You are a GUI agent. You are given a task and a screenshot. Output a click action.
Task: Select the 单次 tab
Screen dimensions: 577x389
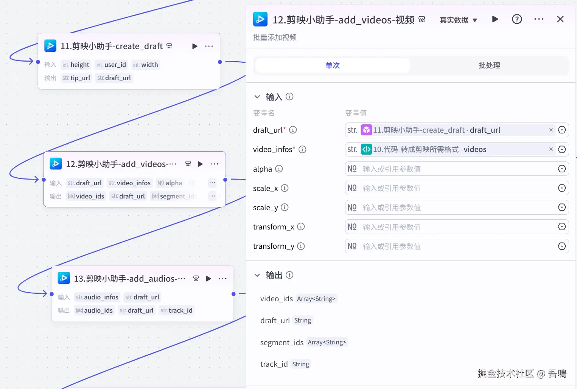[333, 65]
